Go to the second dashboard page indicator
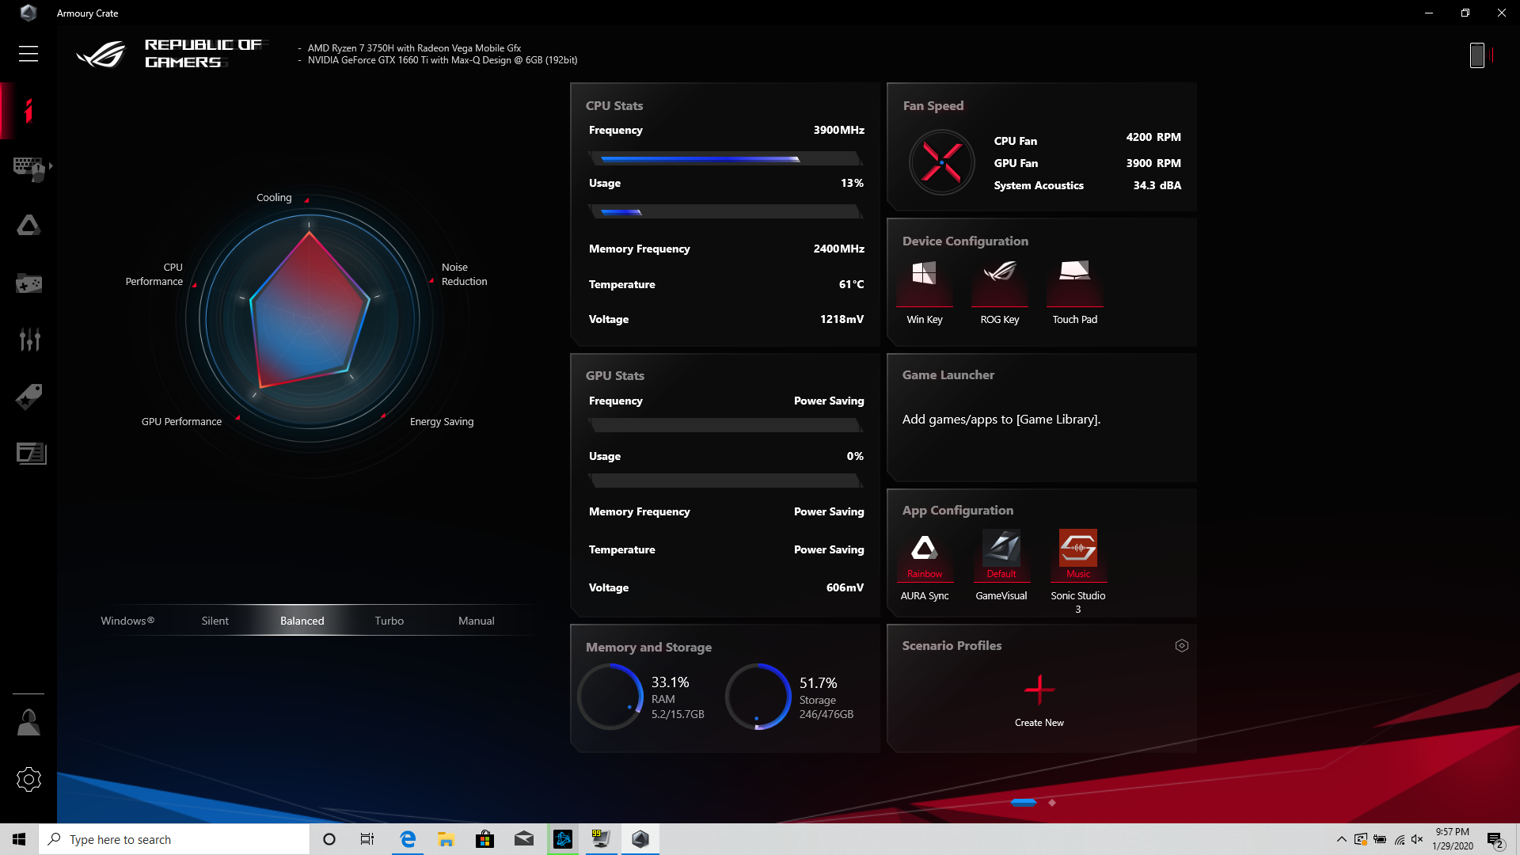The width and height of the screenshot is (1520, 855). [1052, 803]
